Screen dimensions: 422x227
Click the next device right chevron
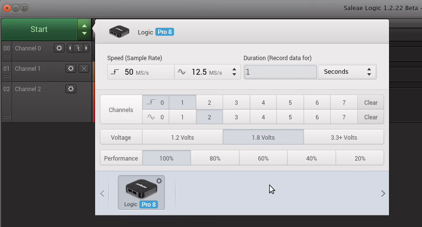tap(383, 194)
